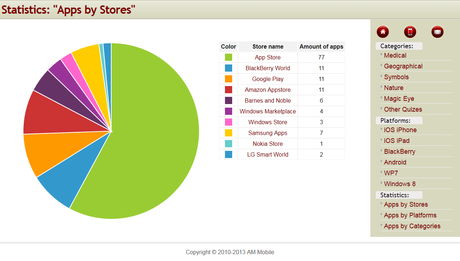Click Samsung Apps store name

[268, 133]
